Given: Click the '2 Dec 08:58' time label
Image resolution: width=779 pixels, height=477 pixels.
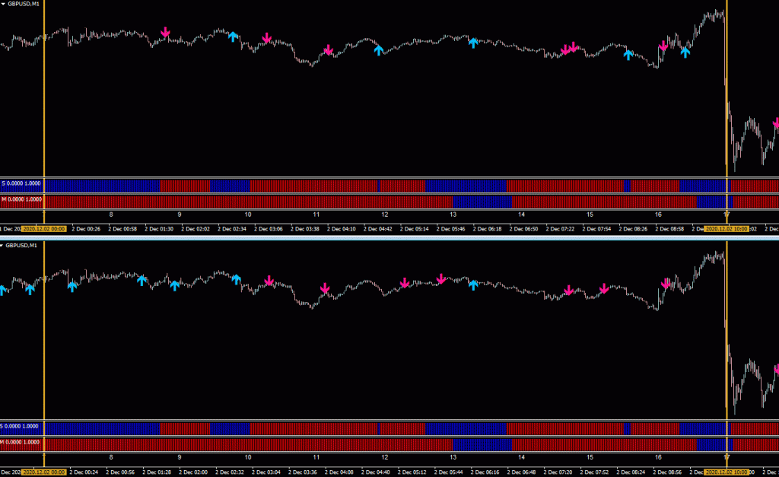Looking at the screenshot, I should click(x=669, y=229).
